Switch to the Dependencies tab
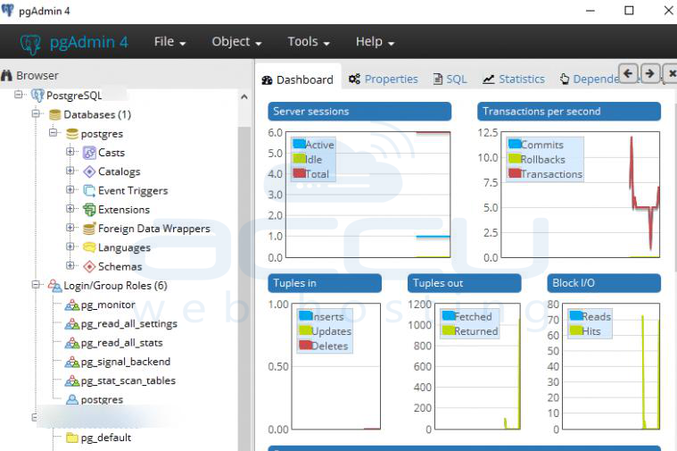The width and height of the screenshot is (677, 451). [x=590, y=79]
